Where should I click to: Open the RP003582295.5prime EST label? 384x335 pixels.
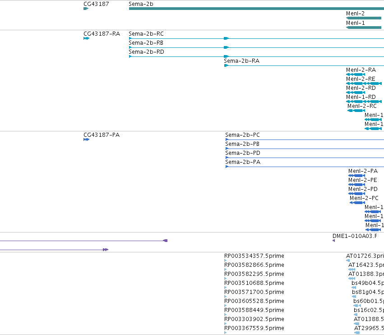click(254, 274)
